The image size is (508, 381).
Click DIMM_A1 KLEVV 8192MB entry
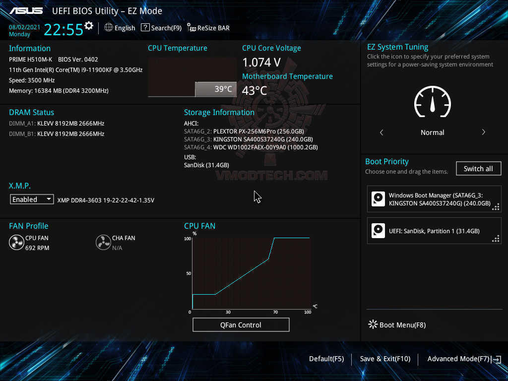tap(57, 124)
